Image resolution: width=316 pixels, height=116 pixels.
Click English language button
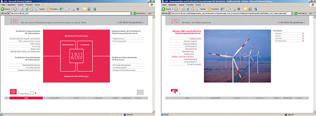coord(140,94)
